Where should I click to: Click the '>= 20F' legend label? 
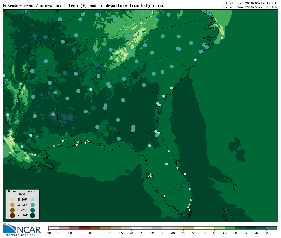click(x=22, y=215)
